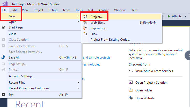190x108 pixels.
Task: Click the Open Folder icon
Action: point(131,90)
